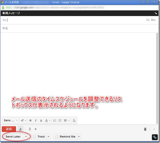Click the pop-in arrow in 新規メッセージ header

156,13
